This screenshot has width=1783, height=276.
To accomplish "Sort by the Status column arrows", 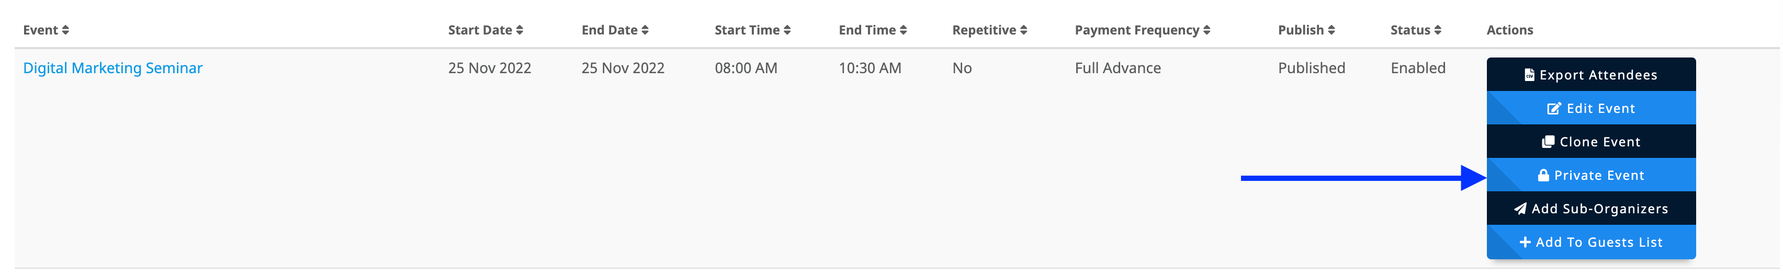I will pos(1438,30).
